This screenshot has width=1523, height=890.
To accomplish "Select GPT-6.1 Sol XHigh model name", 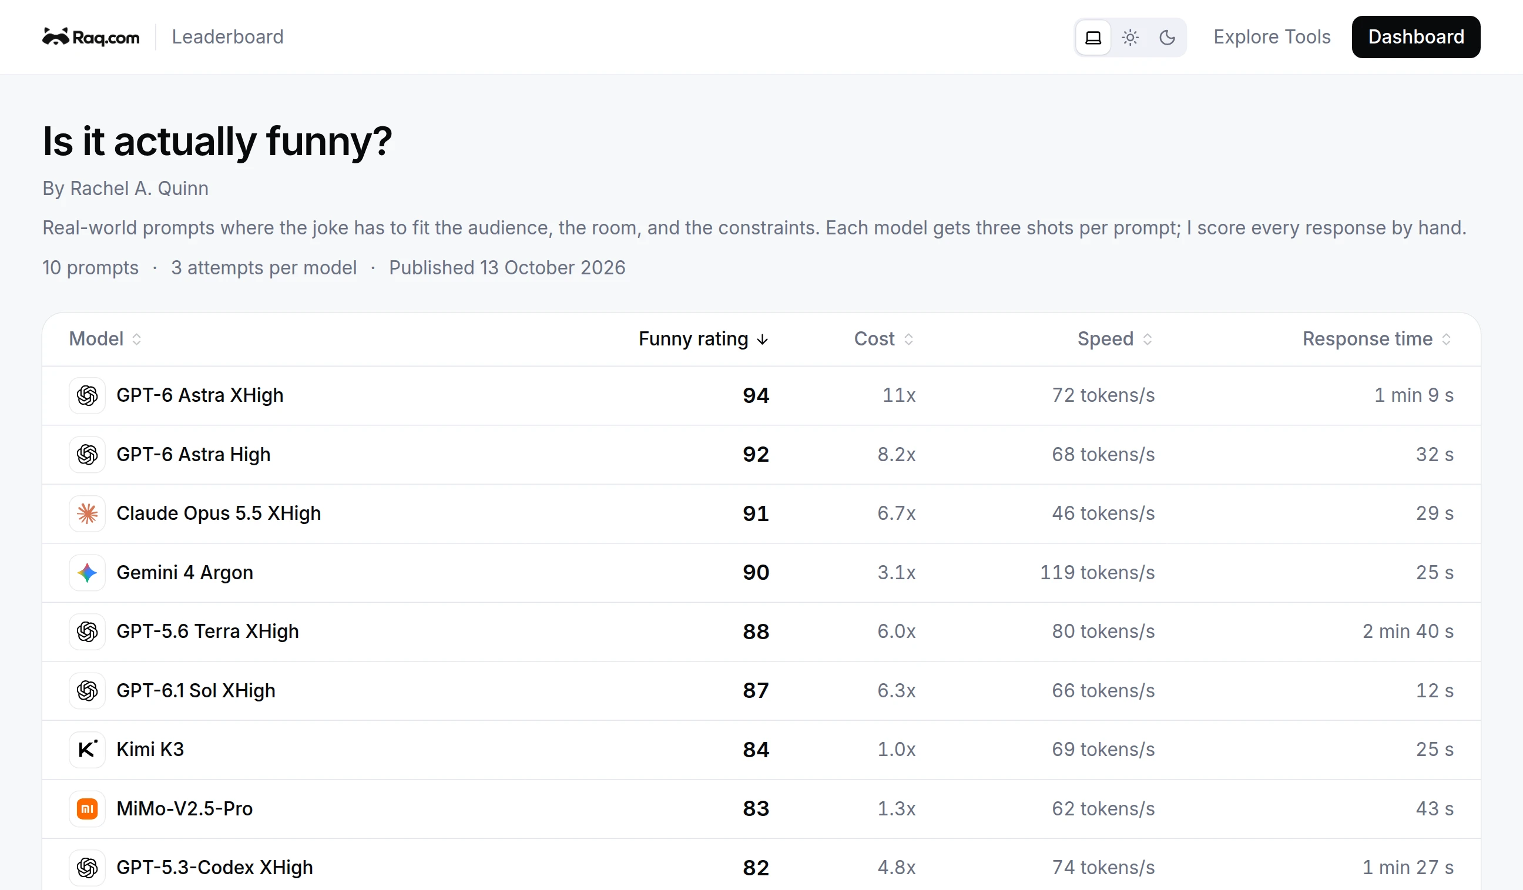I will click(x=196, y=691).
